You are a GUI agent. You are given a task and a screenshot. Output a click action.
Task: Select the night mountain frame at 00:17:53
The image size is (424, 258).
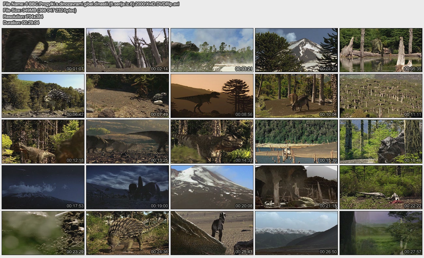[x=43, y=187]
